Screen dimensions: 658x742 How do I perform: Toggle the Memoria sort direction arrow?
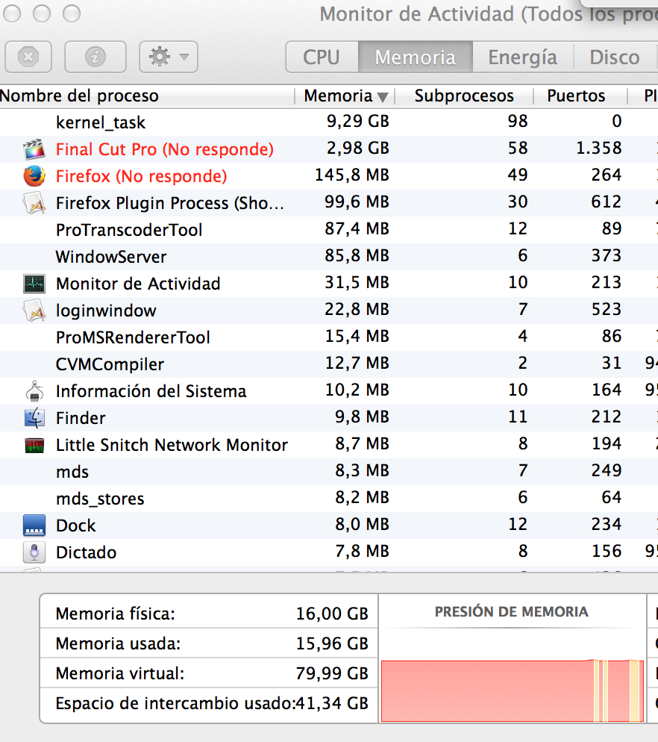click(383, 97)
